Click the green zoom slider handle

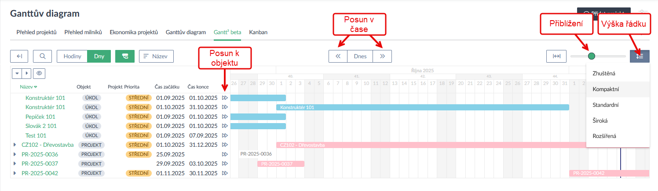pos(592,56)
